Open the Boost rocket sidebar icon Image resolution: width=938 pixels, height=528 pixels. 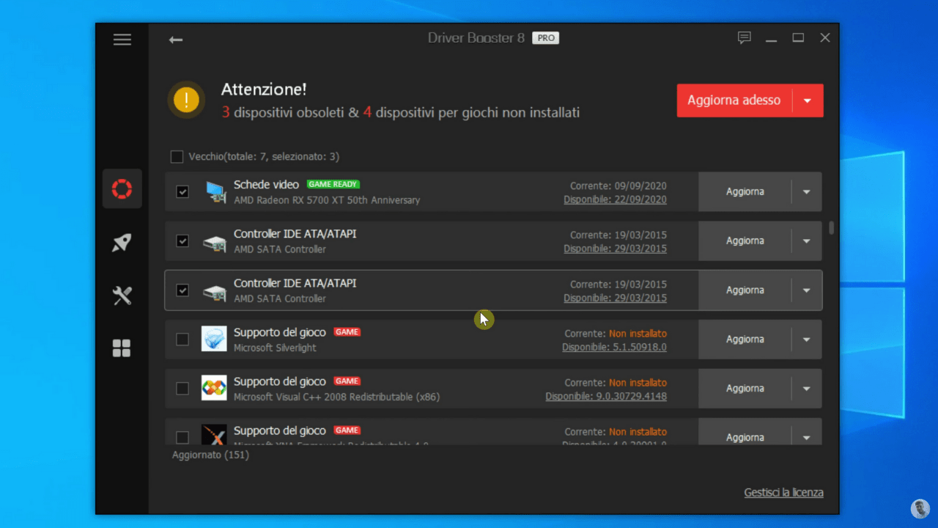tap(122, 243)
